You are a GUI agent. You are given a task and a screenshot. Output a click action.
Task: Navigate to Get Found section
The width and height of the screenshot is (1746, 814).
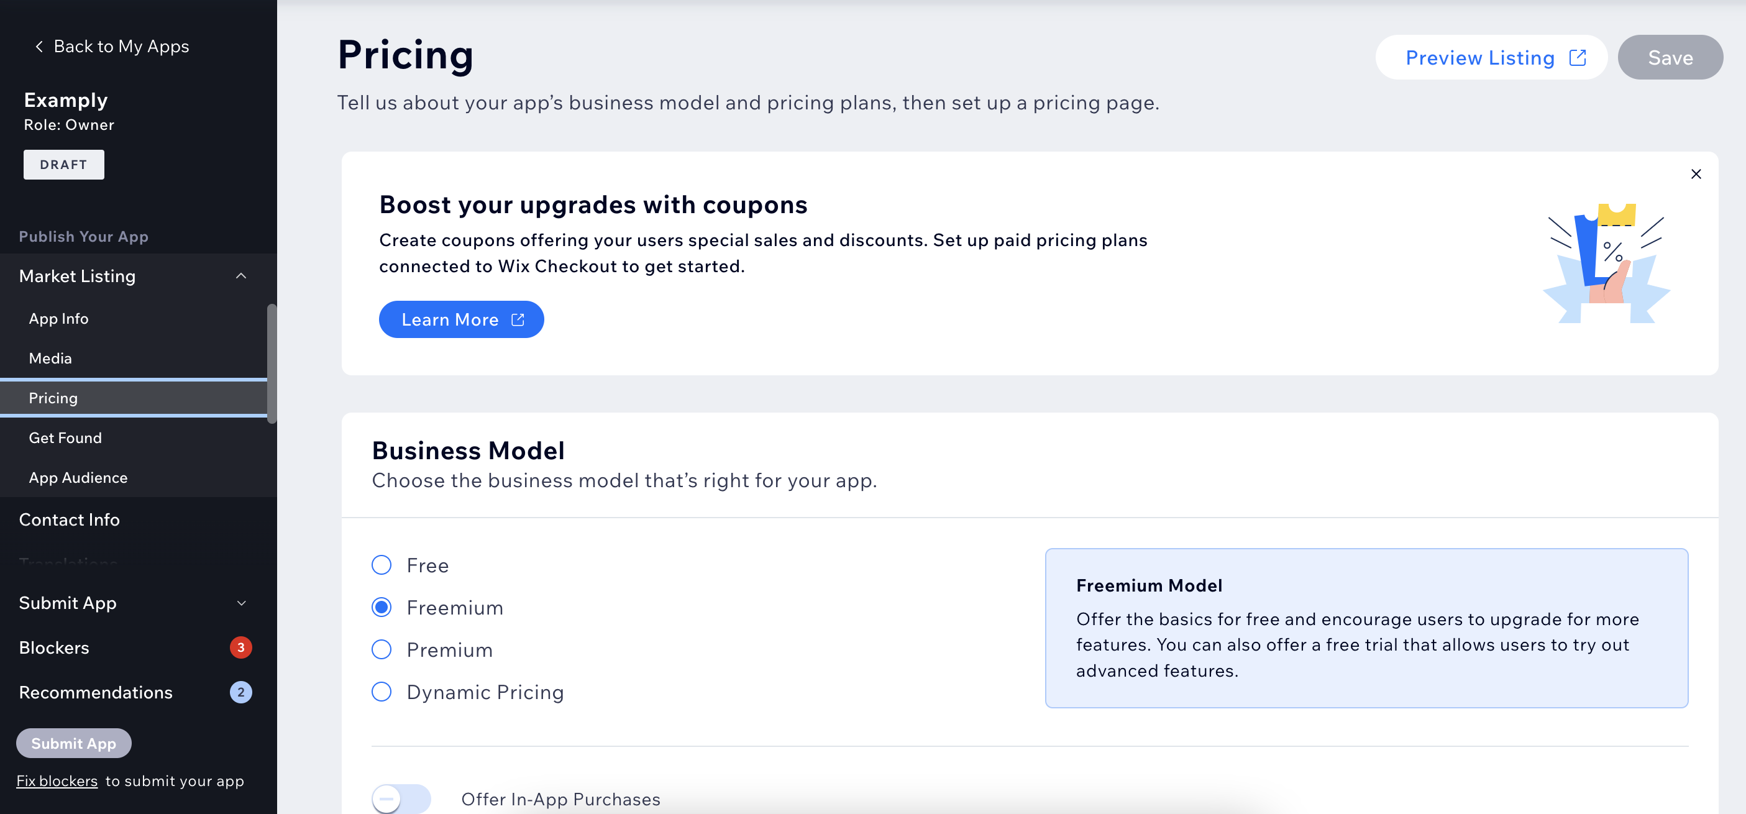coord(65,436)
